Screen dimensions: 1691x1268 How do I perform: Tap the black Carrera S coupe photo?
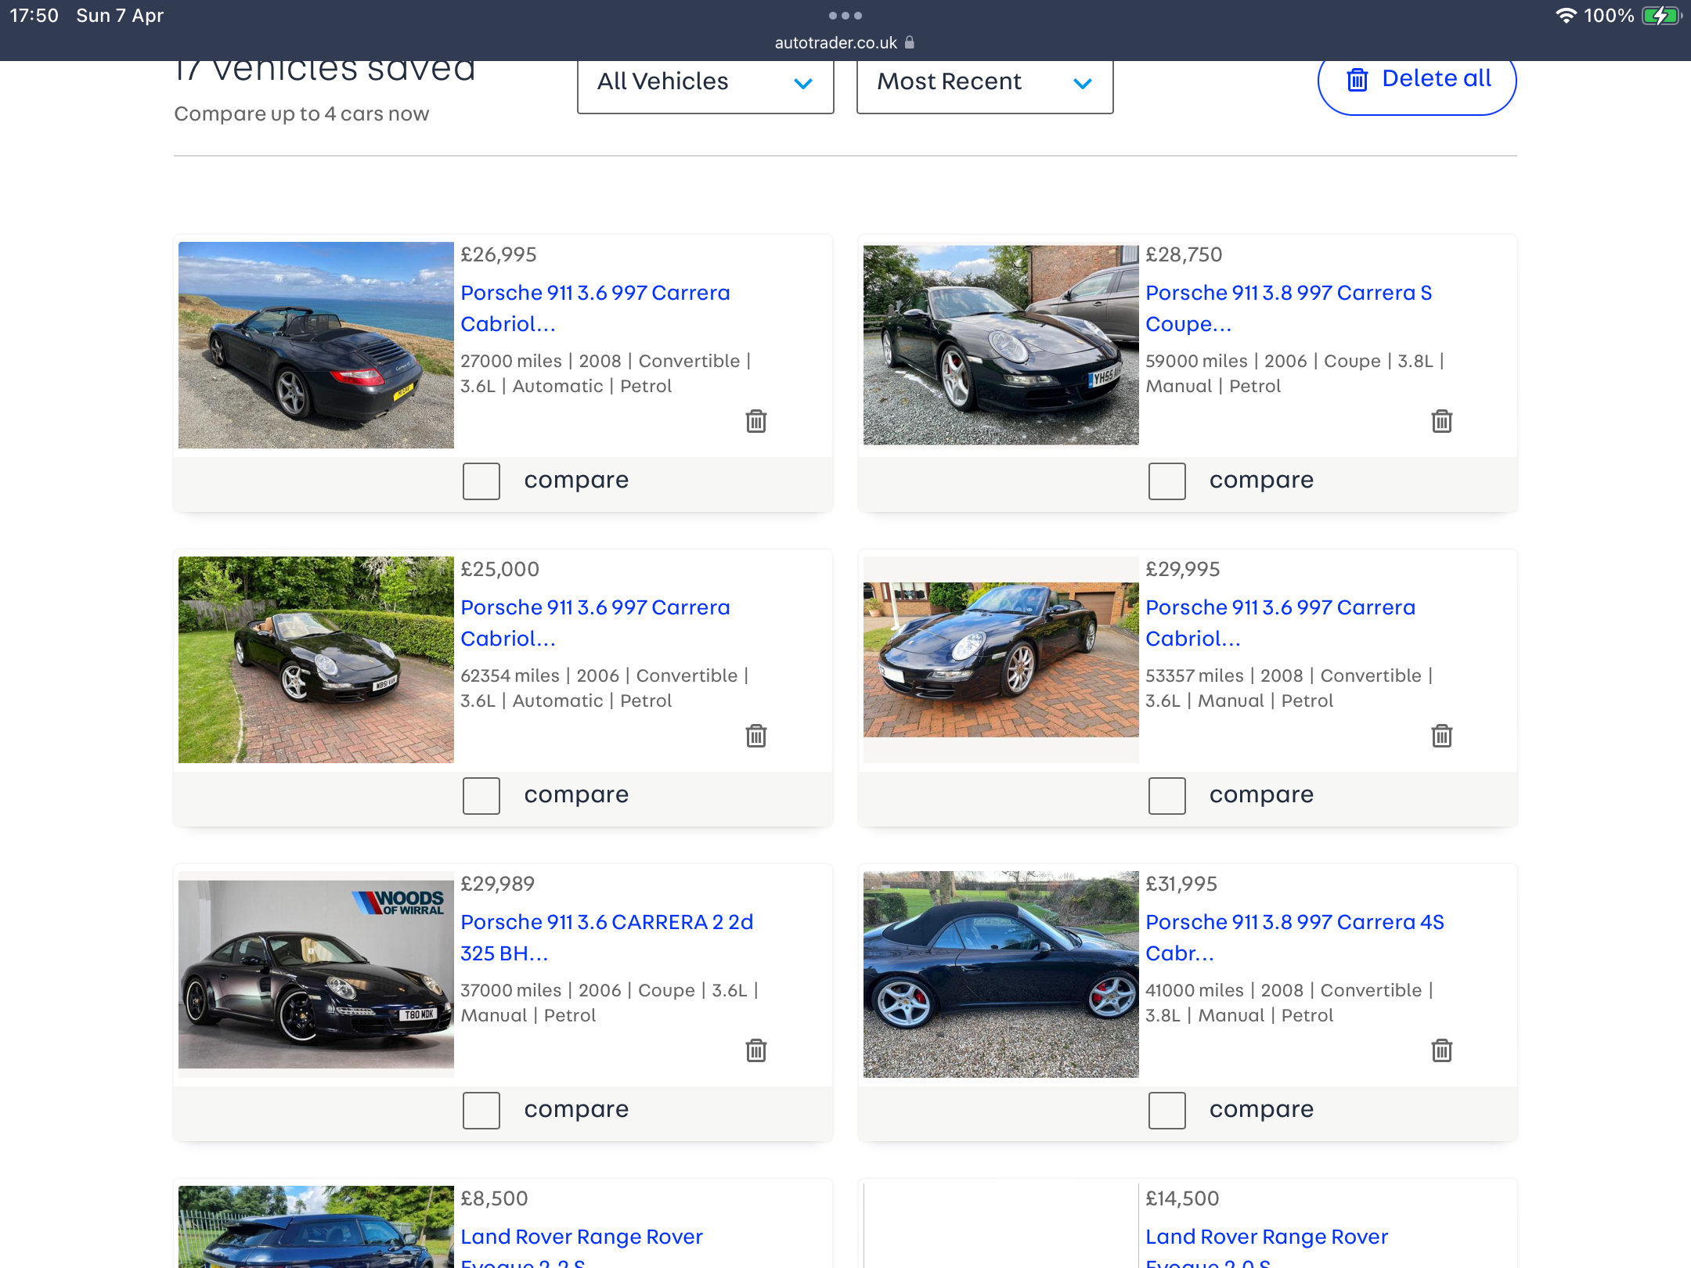click(1001, 345)
